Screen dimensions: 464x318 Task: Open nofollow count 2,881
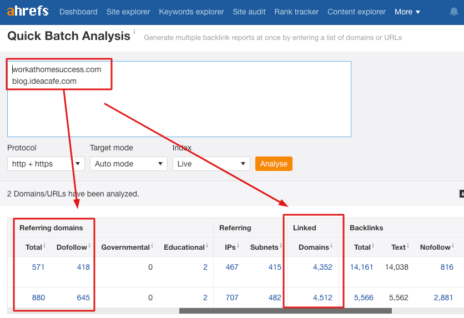(443, 297)
